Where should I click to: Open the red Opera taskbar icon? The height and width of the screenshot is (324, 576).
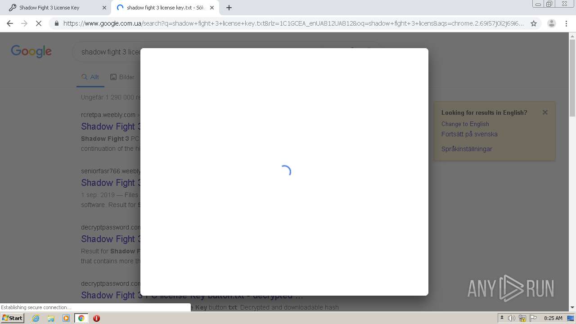pos(96,318)
